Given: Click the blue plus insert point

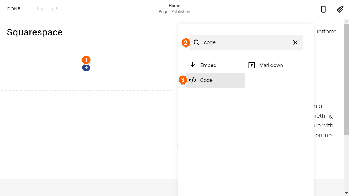Looking at the screenshot, I should click(x=86, y=68).
